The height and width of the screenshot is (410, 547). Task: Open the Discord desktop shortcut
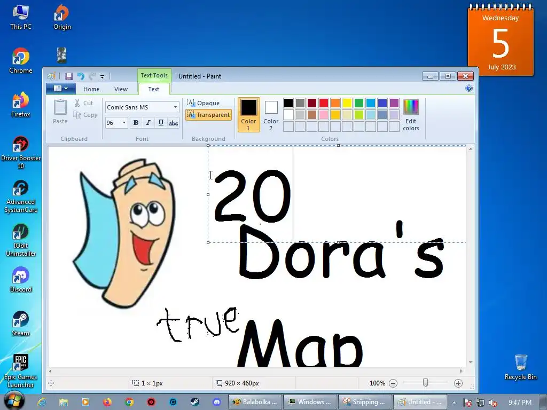(21, 280)
